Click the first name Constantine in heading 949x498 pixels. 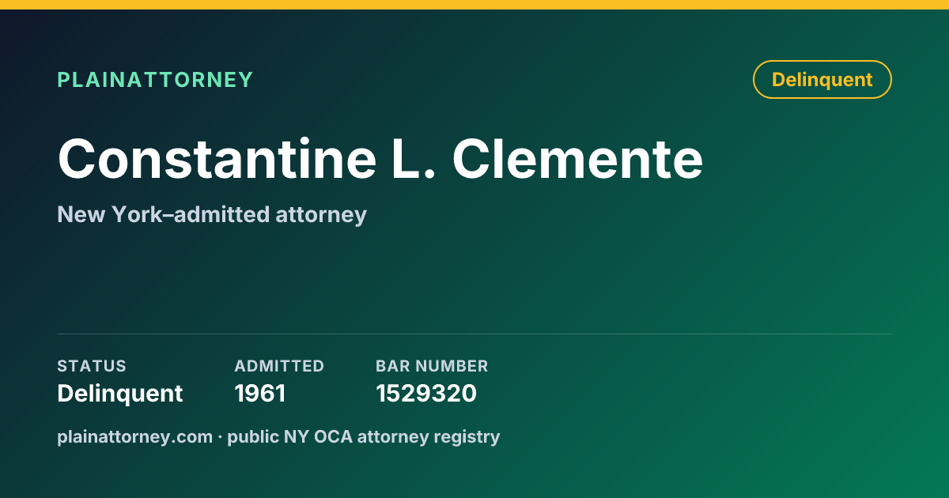click(217, 159)
